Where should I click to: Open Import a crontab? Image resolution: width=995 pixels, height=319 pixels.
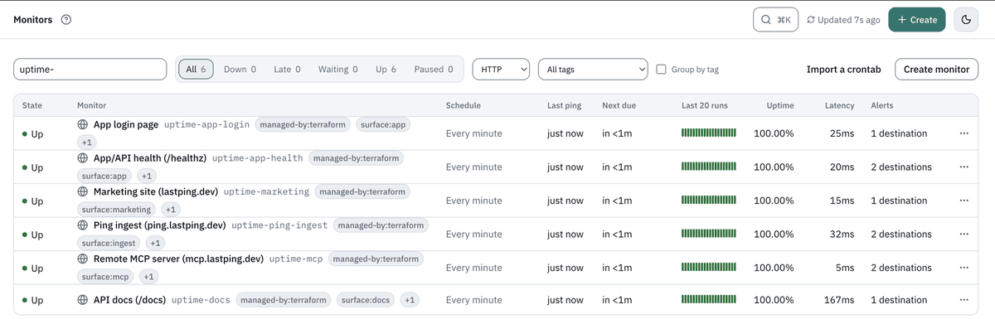click(843, 70)
